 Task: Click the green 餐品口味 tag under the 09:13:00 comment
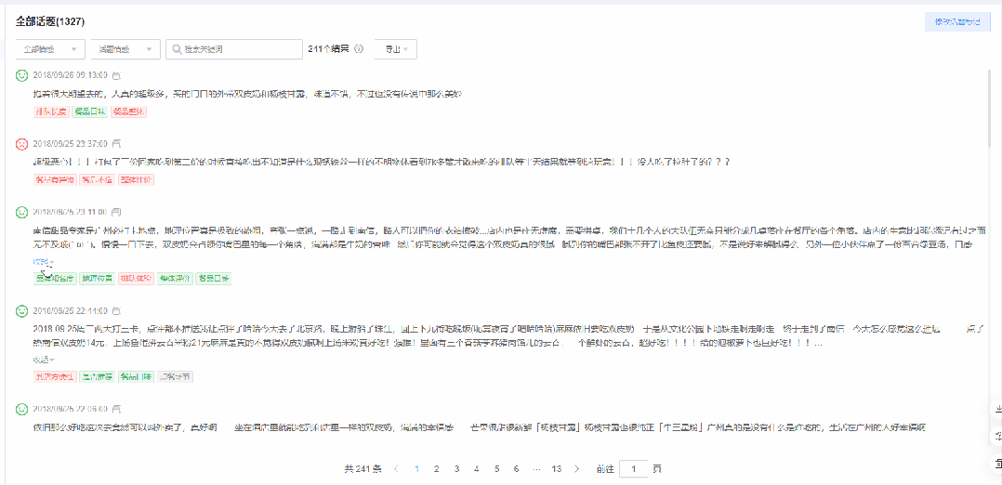tap(89, 111)
